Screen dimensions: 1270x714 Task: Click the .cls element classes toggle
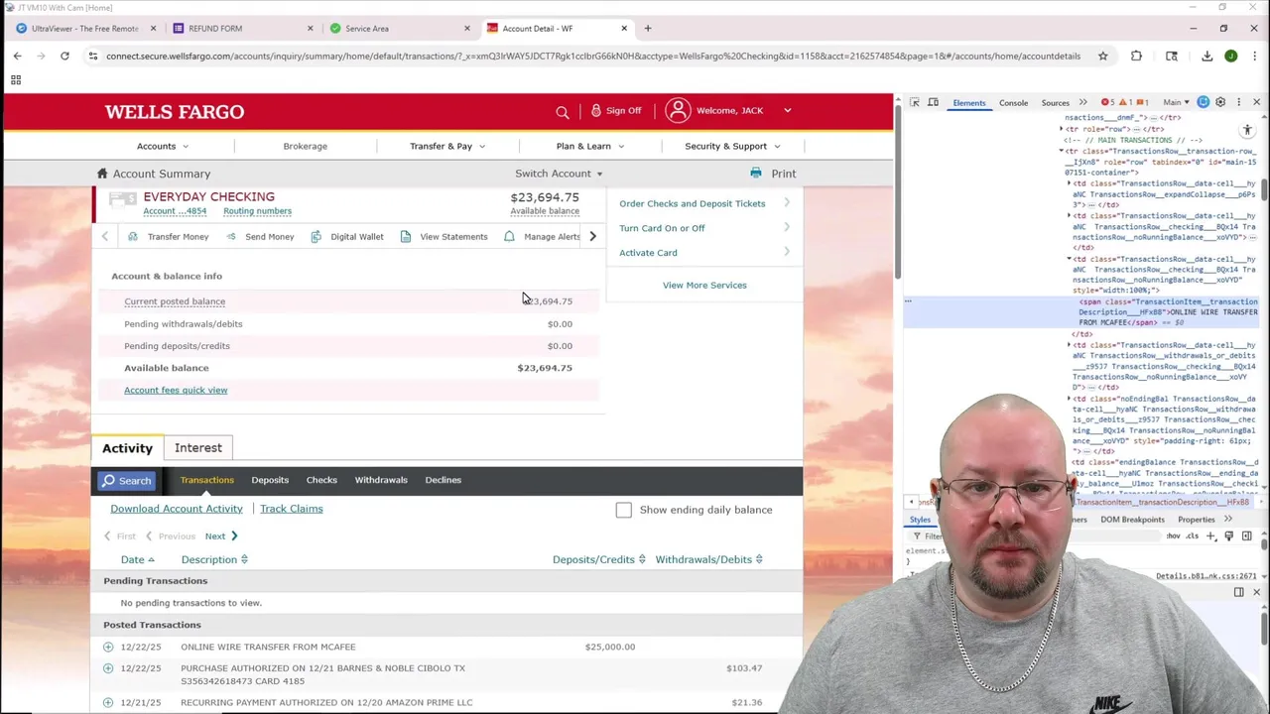click(x=1191, y=536)
